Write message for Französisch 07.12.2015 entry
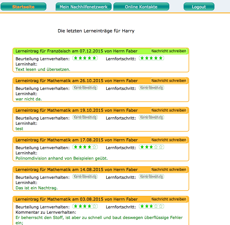 [x=169, y=51]
